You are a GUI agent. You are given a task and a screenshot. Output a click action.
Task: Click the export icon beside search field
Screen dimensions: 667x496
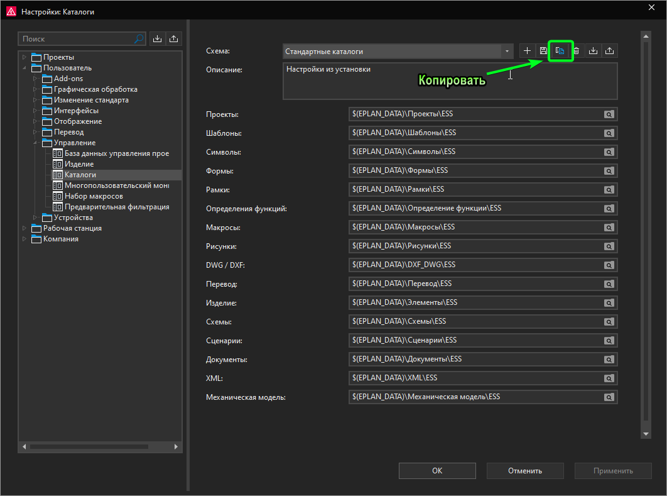click(173, 39)
